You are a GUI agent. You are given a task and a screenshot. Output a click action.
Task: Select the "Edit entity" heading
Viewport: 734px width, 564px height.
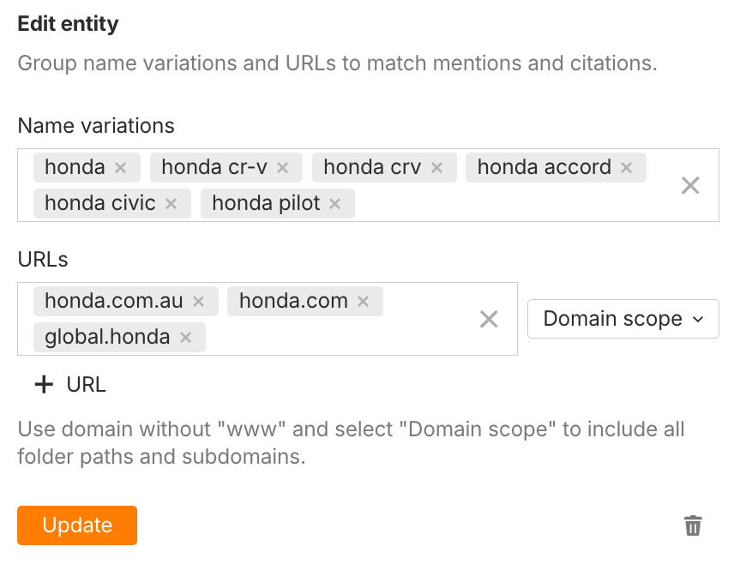point(68,23)
